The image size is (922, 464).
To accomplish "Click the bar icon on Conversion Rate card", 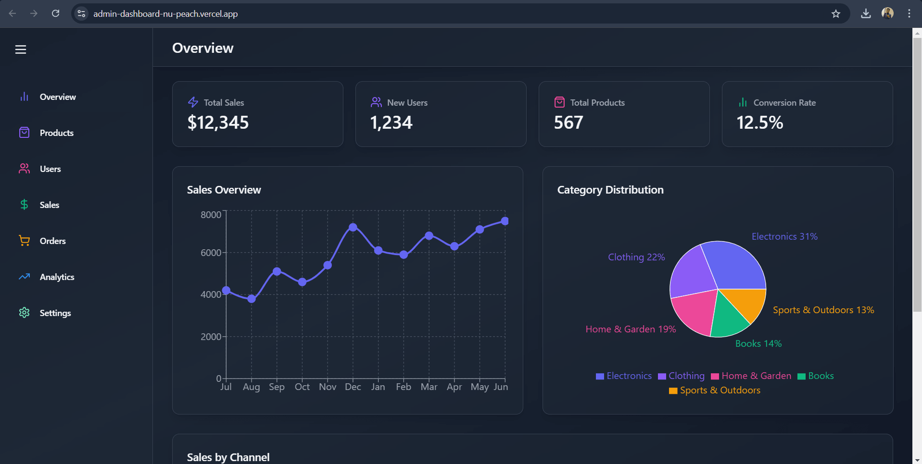I will 743,102.
